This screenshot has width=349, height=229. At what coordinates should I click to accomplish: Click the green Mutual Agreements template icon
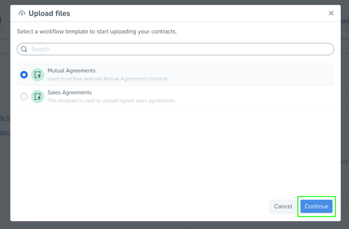[38, 74]
